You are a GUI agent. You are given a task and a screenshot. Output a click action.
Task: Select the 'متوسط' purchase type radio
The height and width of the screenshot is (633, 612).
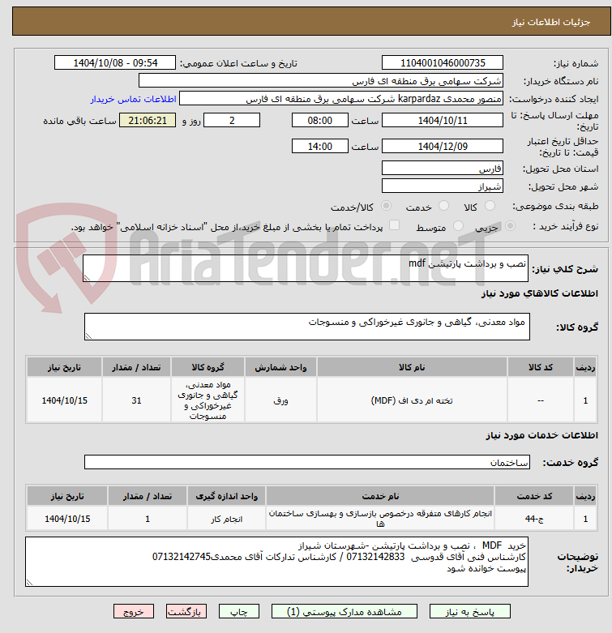point(458,226)
